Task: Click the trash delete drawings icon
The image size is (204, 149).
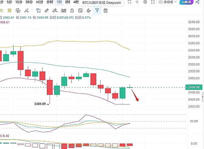Action: point(106,11)
